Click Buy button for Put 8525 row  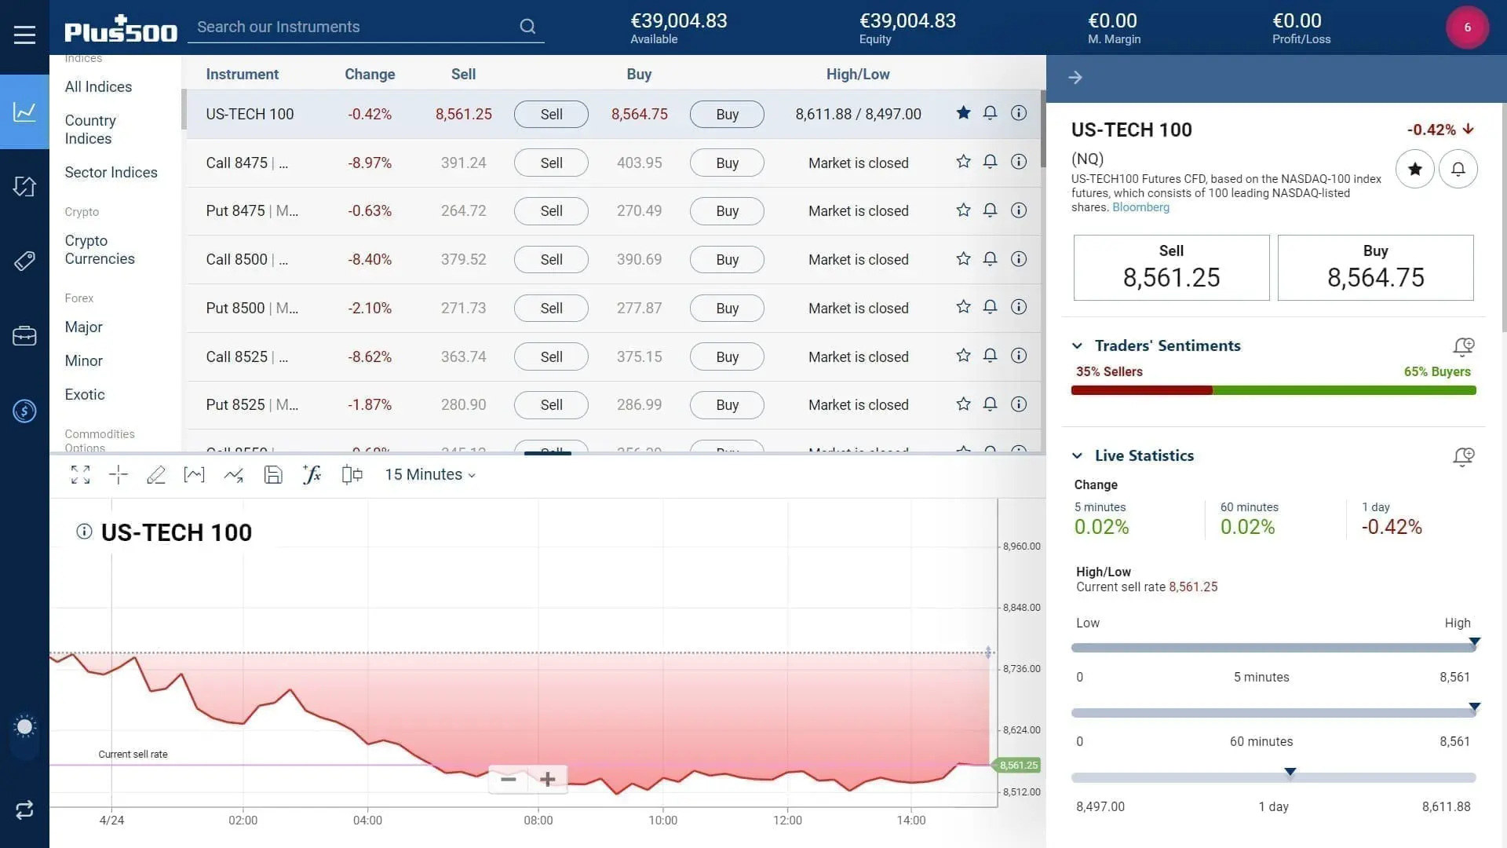point(727,405)
